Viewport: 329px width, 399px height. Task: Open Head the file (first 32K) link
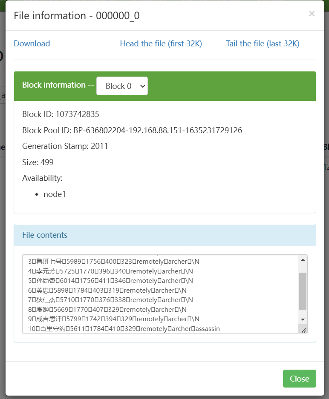tap(161, 43)
